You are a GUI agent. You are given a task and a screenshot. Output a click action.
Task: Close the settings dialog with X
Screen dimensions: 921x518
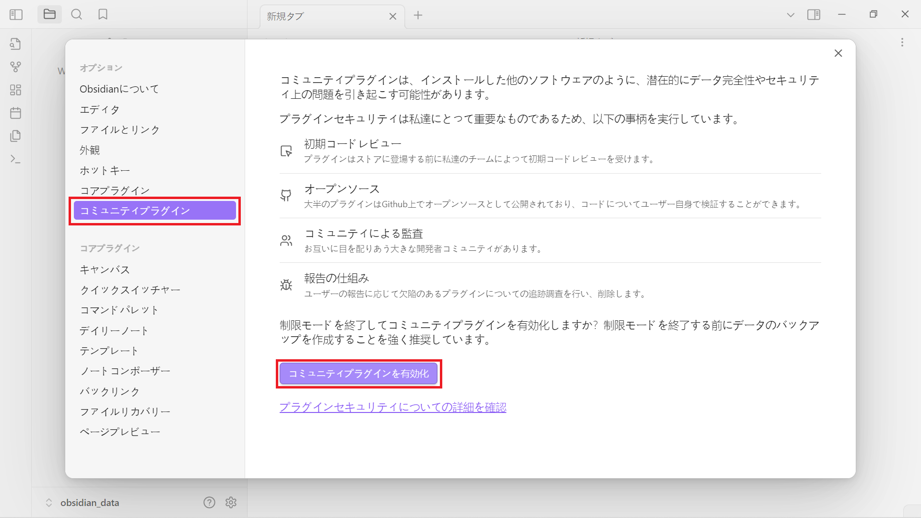click(x=838, y=53)
